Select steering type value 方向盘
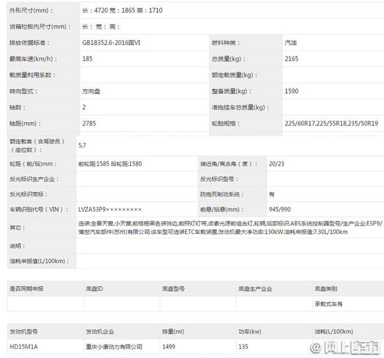 pos(91,91)
